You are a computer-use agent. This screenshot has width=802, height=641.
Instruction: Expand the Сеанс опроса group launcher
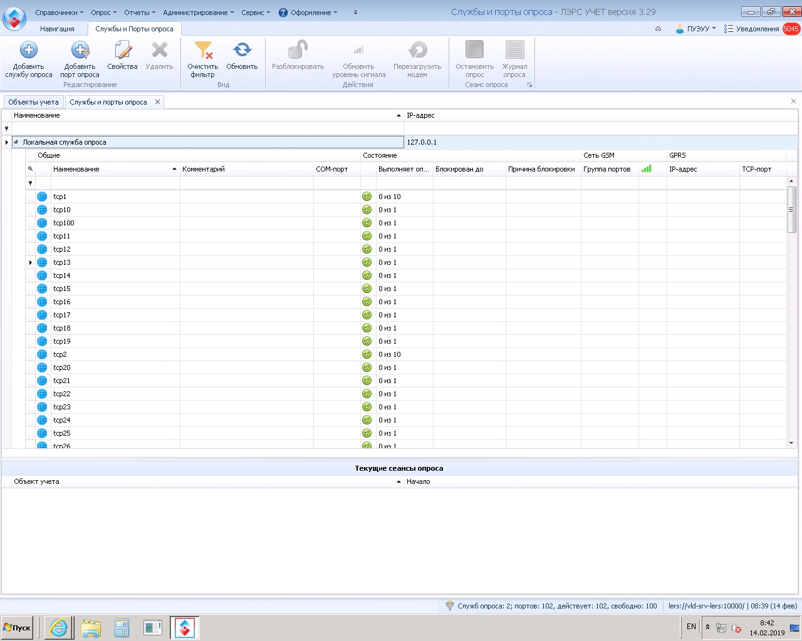click(x=530, y=85)
